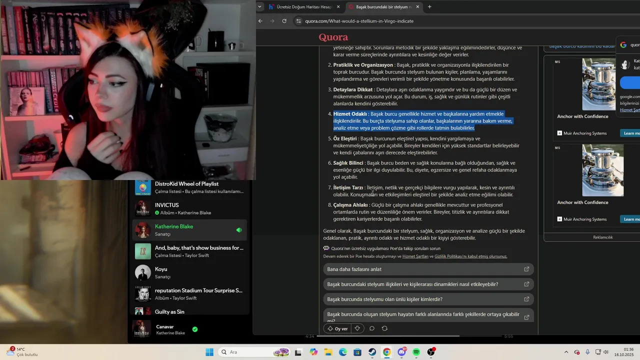This screenshot has height=360, width=640.
Task: Click the Spotify playback progress bar
Action: (x=410, y=336)
